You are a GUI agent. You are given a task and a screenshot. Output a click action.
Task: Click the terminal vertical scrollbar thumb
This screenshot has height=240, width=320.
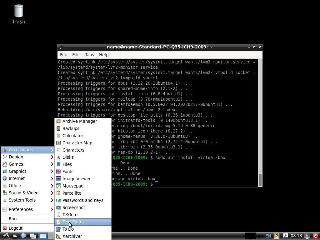pos(260,180)
